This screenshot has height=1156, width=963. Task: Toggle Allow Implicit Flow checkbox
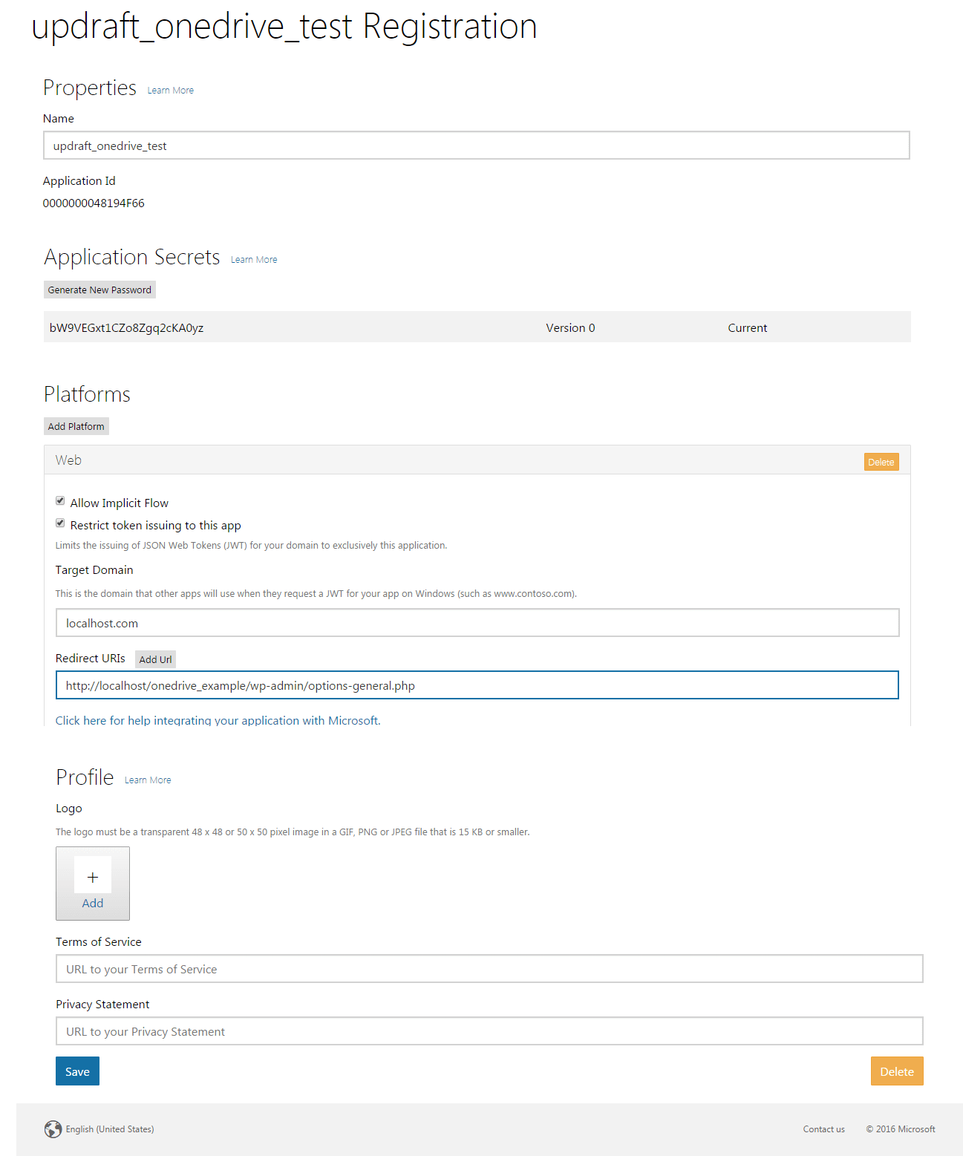click(60, 501)
